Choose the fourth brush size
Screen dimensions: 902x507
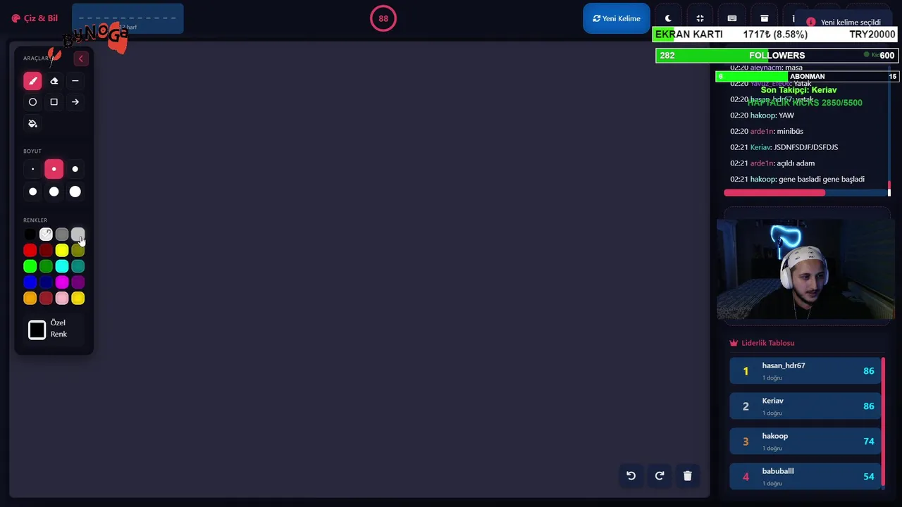point(32,192)
